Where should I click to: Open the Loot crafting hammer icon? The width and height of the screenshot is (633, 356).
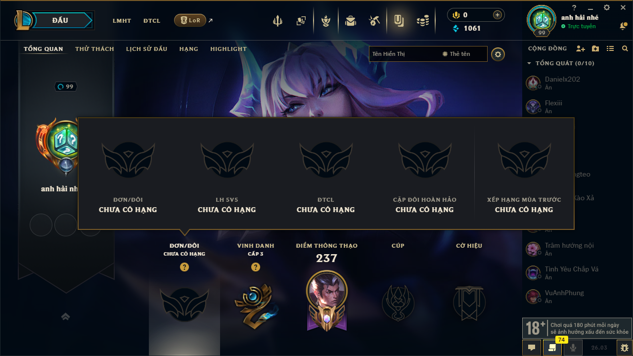click(374, 21)
